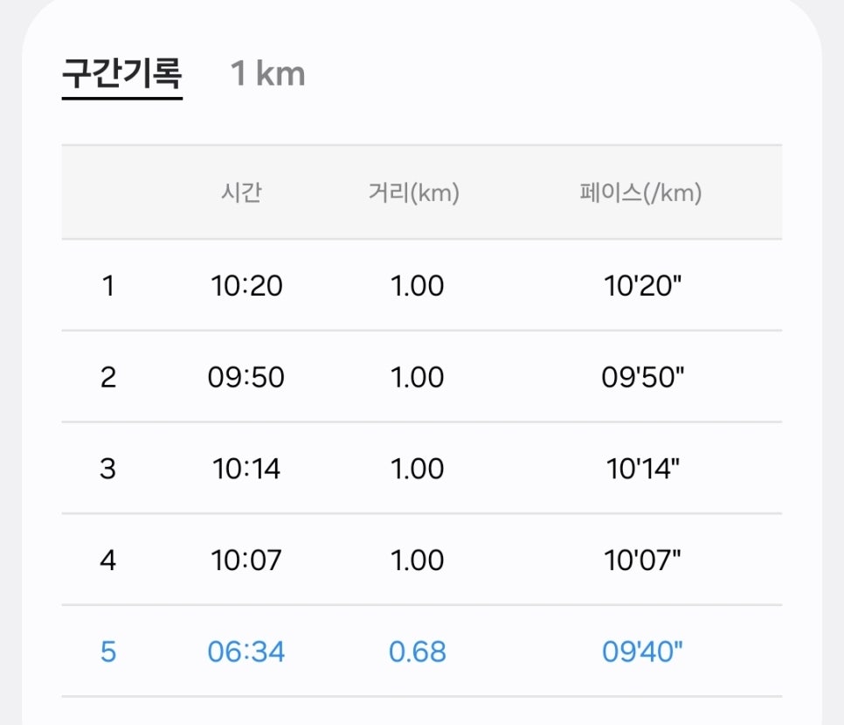This screenshot has width=844, height=725.
Task: Tap the 페이스(/km) column header
Action: [640, 192]
